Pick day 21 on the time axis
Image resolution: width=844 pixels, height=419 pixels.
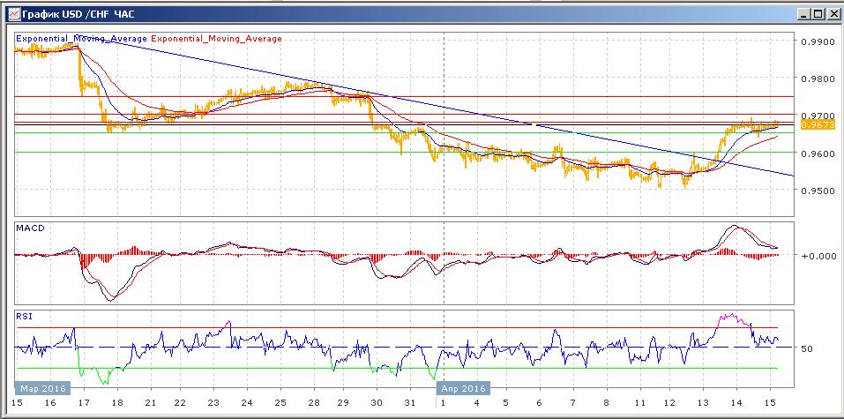(150, 401)
